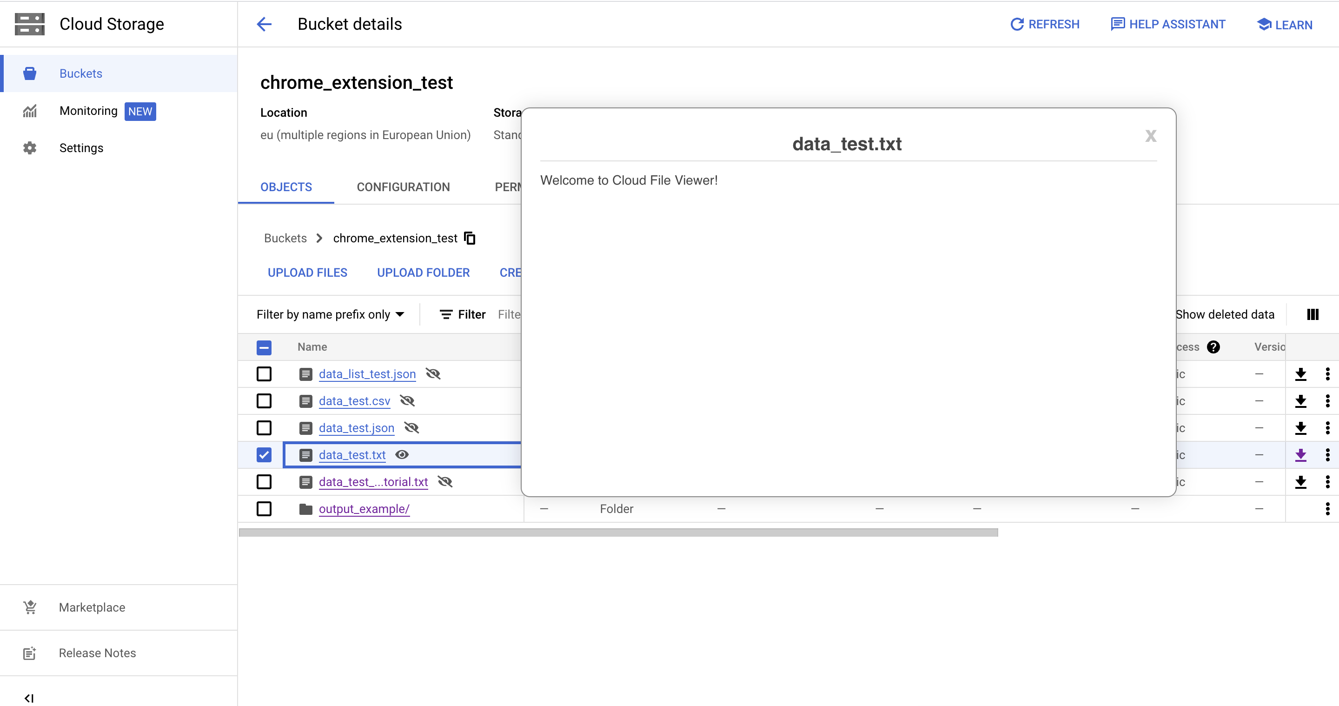1339x706 pixels.
Task: Open more actions menu for data_test.txt
Action: tap(1327, 455)
